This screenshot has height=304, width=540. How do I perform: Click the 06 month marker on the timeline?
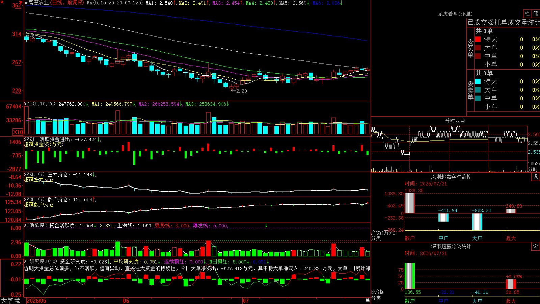pos(126,301)
